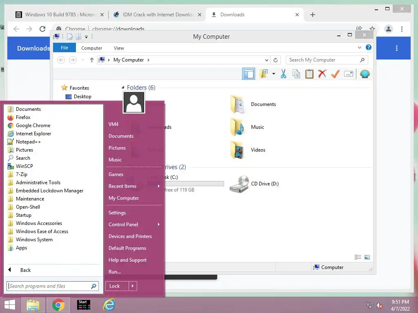Click the Chrome new tab plus button

click(313, 15)
